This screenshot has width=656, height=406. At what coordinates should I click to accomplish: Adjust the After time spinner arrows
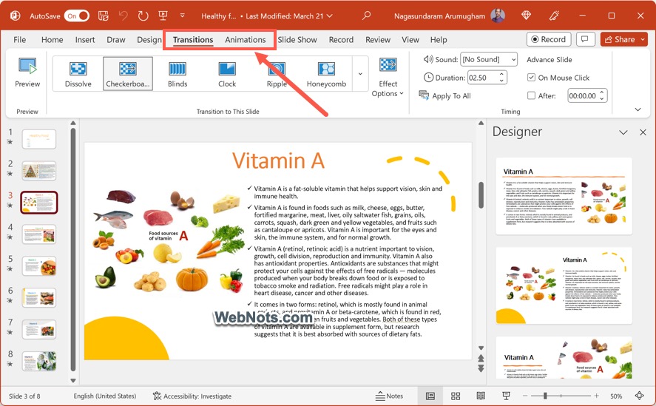point(601,95)
